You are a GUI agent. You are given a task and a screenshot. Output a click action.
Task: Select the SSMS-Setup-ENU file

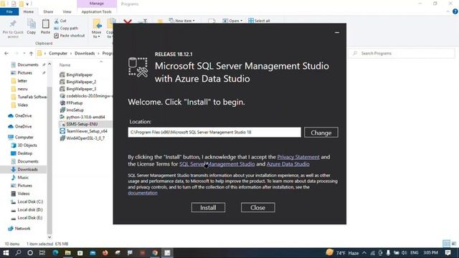79,124
